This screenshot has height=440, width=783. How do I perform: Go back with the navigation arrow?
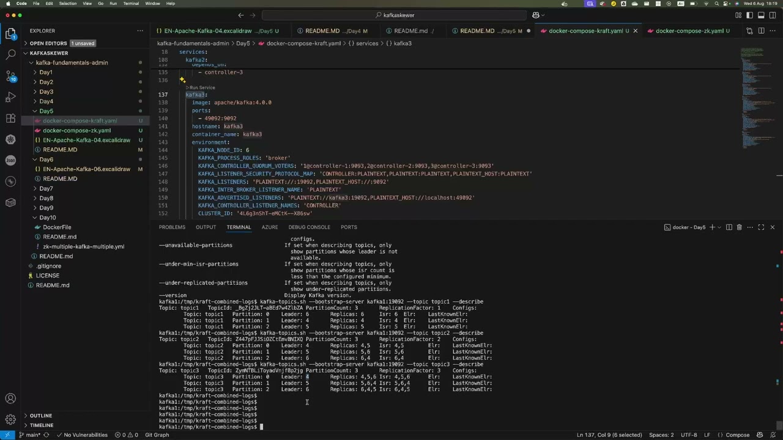[240, 15]
